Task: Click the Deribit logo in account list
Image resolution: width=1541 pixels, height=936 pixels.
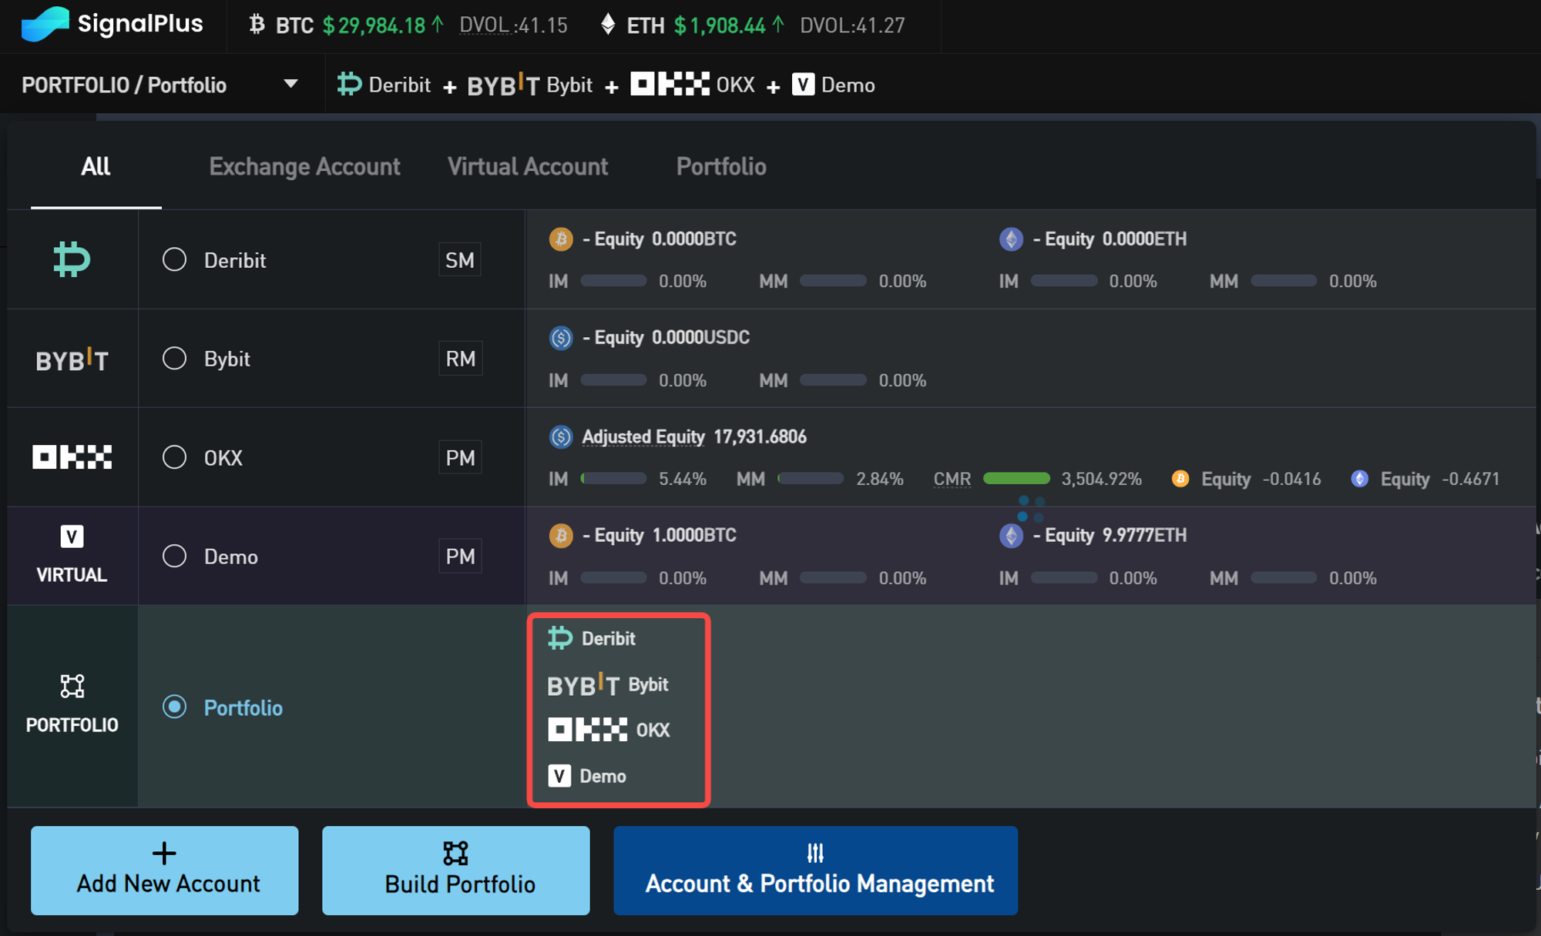Action: 72,259
